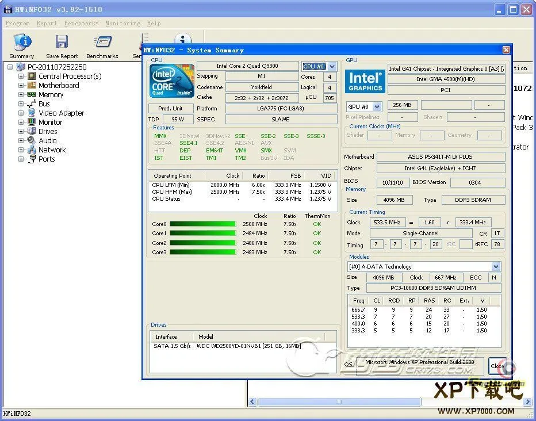The width and height of the screenshot is (536, 421).
Task: Open the Monitoring menu
Action: (122, 24)
